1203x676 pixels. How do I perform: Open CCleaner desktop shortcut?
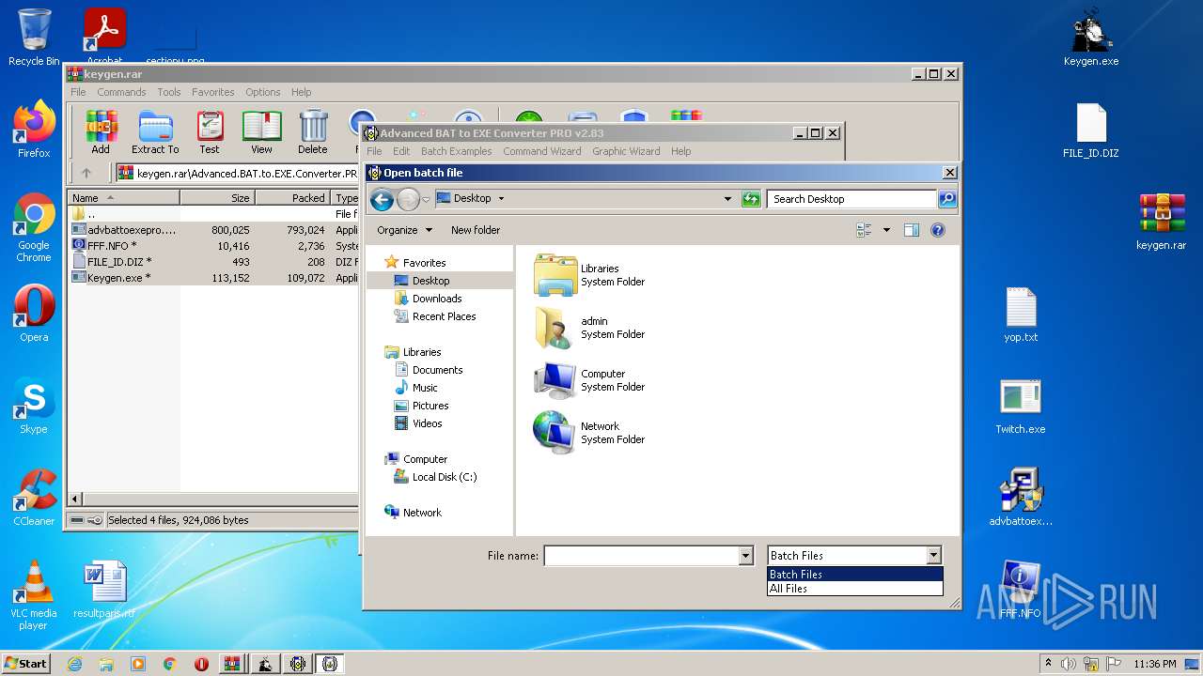(34, 498)
